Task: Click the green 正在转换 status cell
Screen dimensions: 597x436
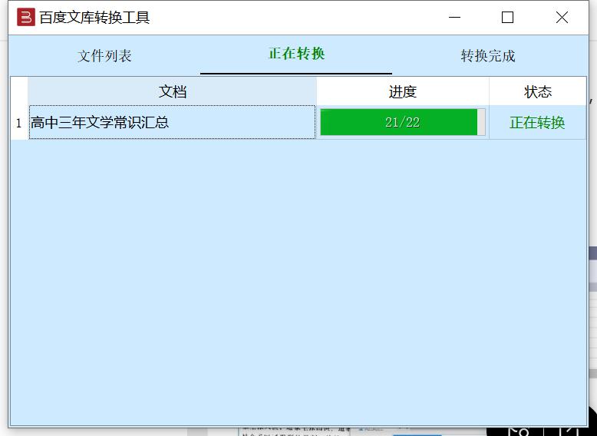Action: click(538, 123)
